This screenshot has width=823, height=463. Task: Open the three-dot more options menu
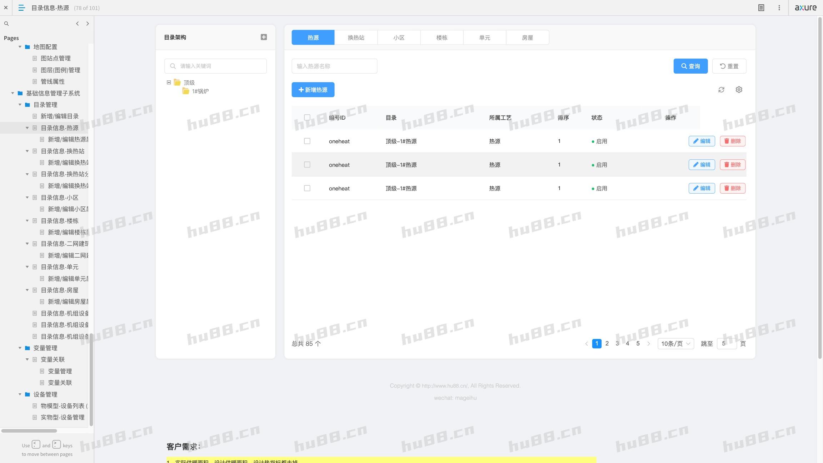point(779,8)
